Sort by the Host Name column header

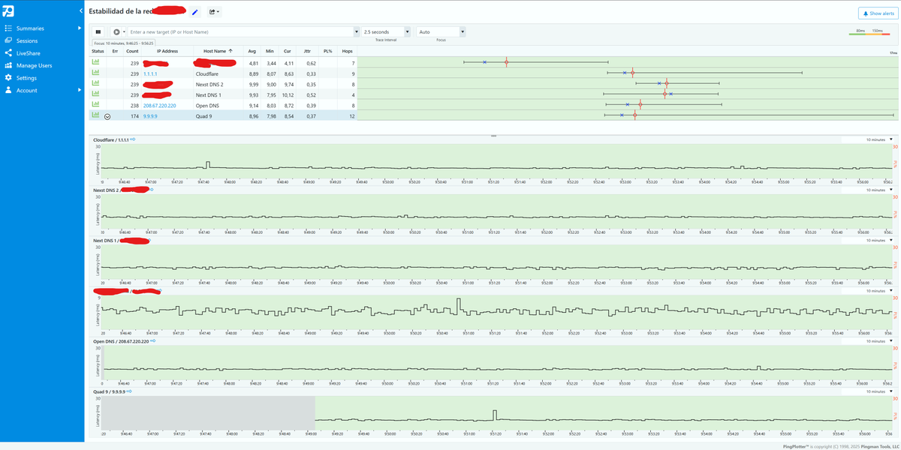click(218, 51)
